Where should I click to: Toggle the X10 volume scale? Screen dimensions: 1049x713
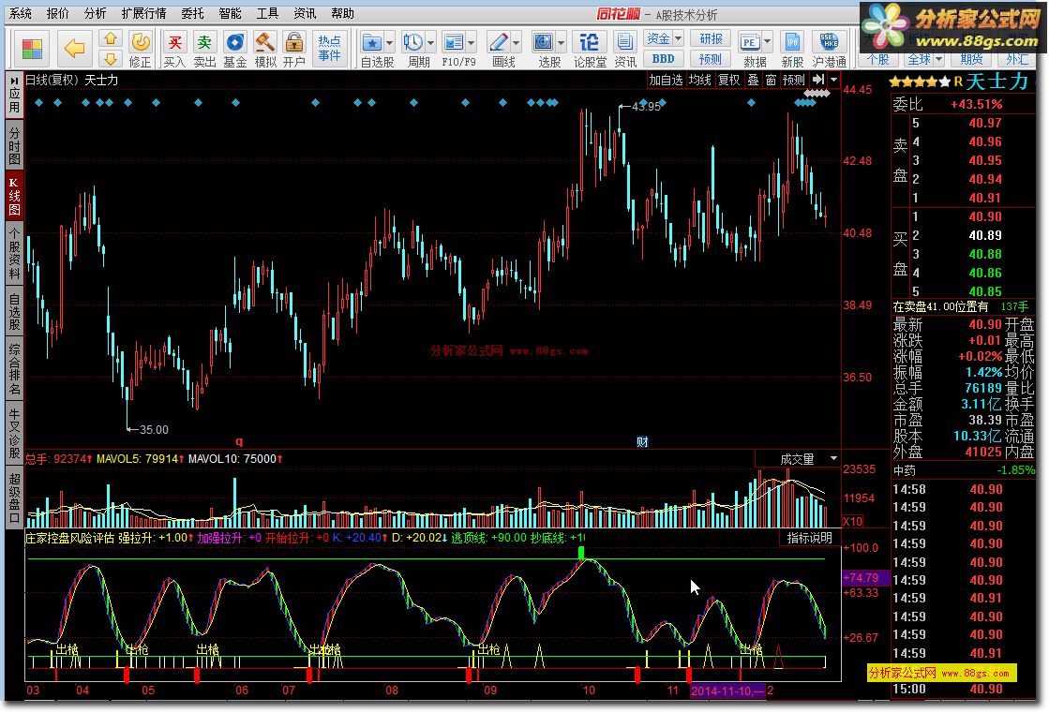(853, 521)
